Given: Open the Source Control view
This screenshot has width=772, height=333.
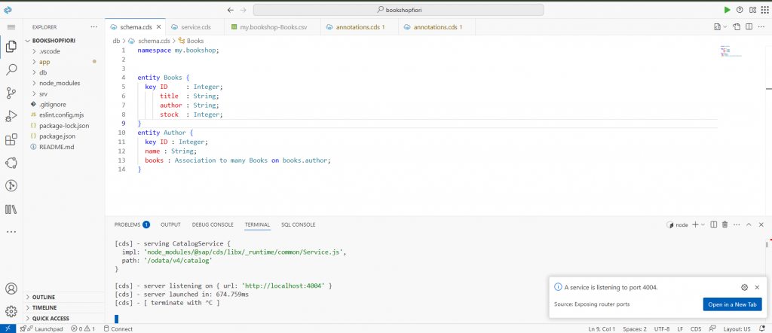Looking at the screenshot, I should pos(11,93).
